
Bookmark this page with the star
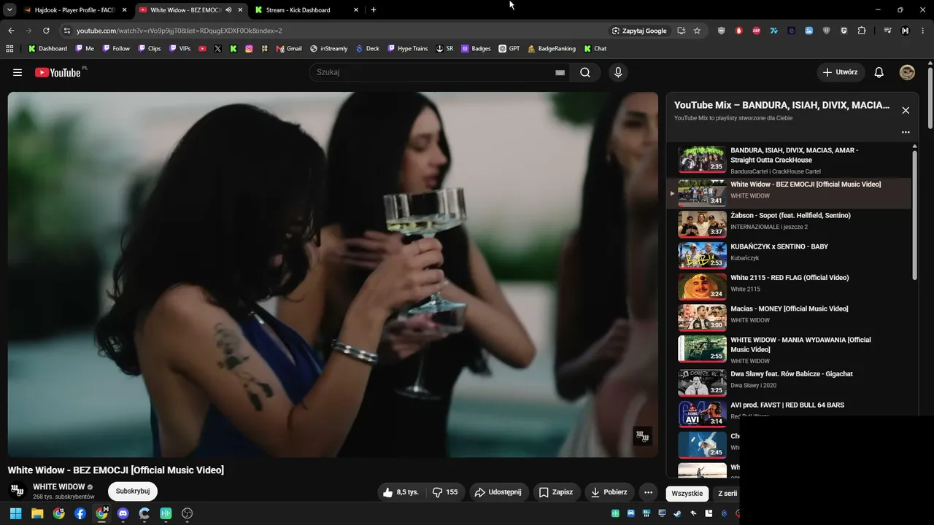click(x=697, y=31)
